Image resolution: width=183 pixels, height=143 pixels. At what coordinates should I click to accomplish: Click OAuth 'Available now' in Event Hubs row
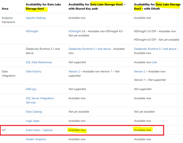pyautogui.click(x=142, y=130)
